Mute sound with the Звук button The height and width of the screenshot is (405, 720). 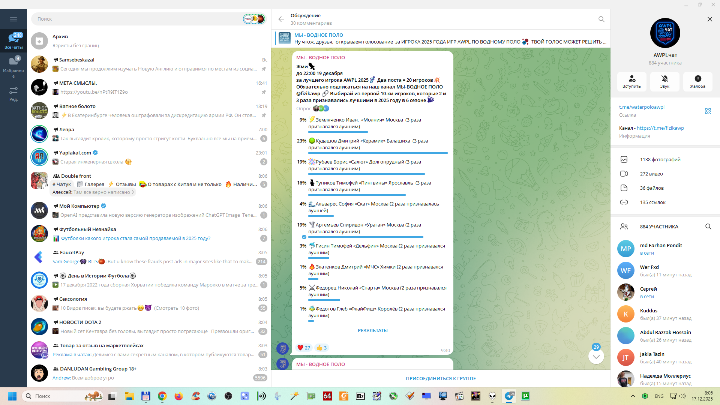pos(664,81)
